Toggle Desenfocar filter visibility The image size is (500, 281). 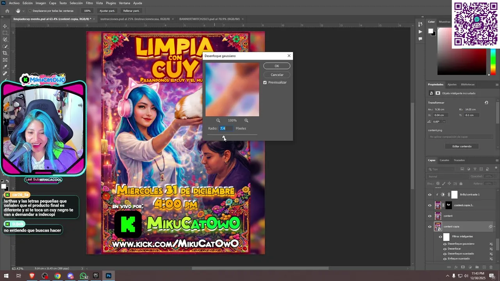[x=445, y=249]
